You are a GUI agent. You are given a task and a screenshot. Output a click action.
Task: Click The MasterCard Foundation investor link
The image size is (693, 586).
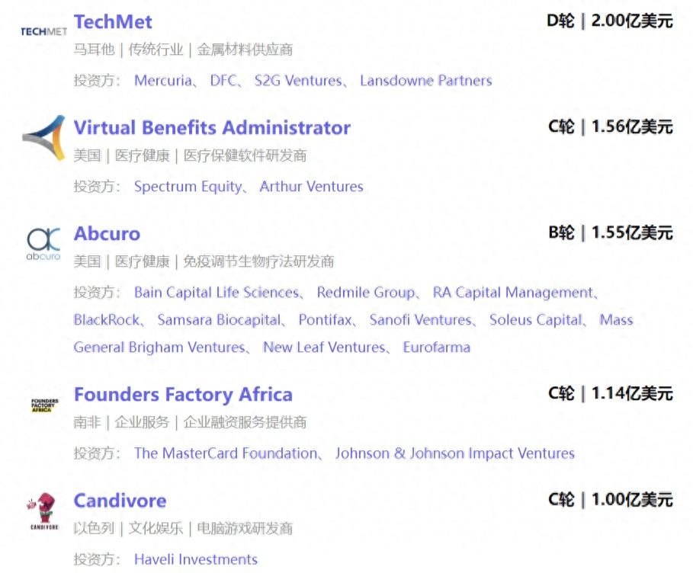click(x=225, y=453)
